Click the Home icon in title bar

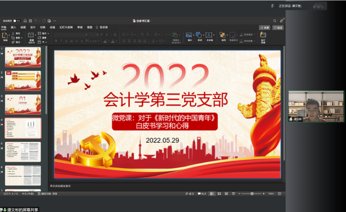(x=25, y=21)
